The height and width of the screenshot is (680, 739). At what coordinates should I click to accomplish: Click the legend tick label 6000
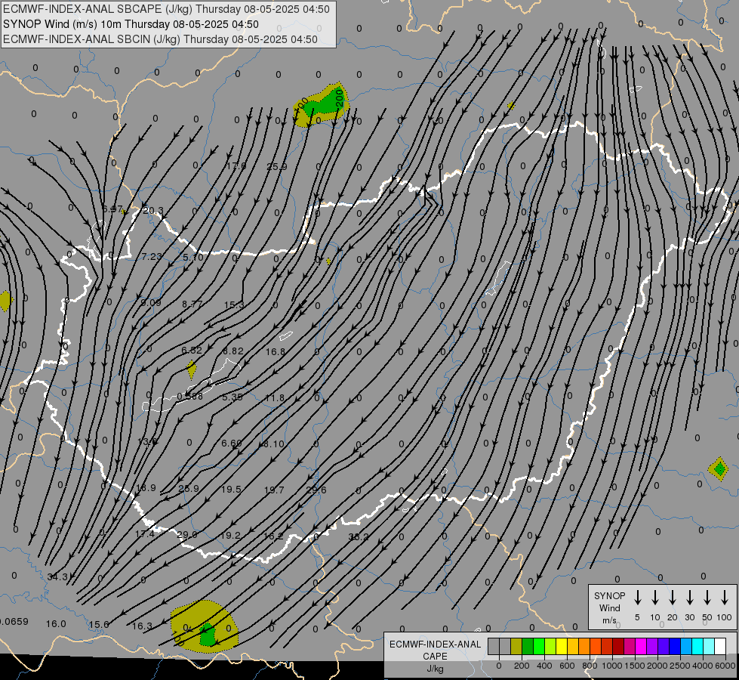point(725,666)
